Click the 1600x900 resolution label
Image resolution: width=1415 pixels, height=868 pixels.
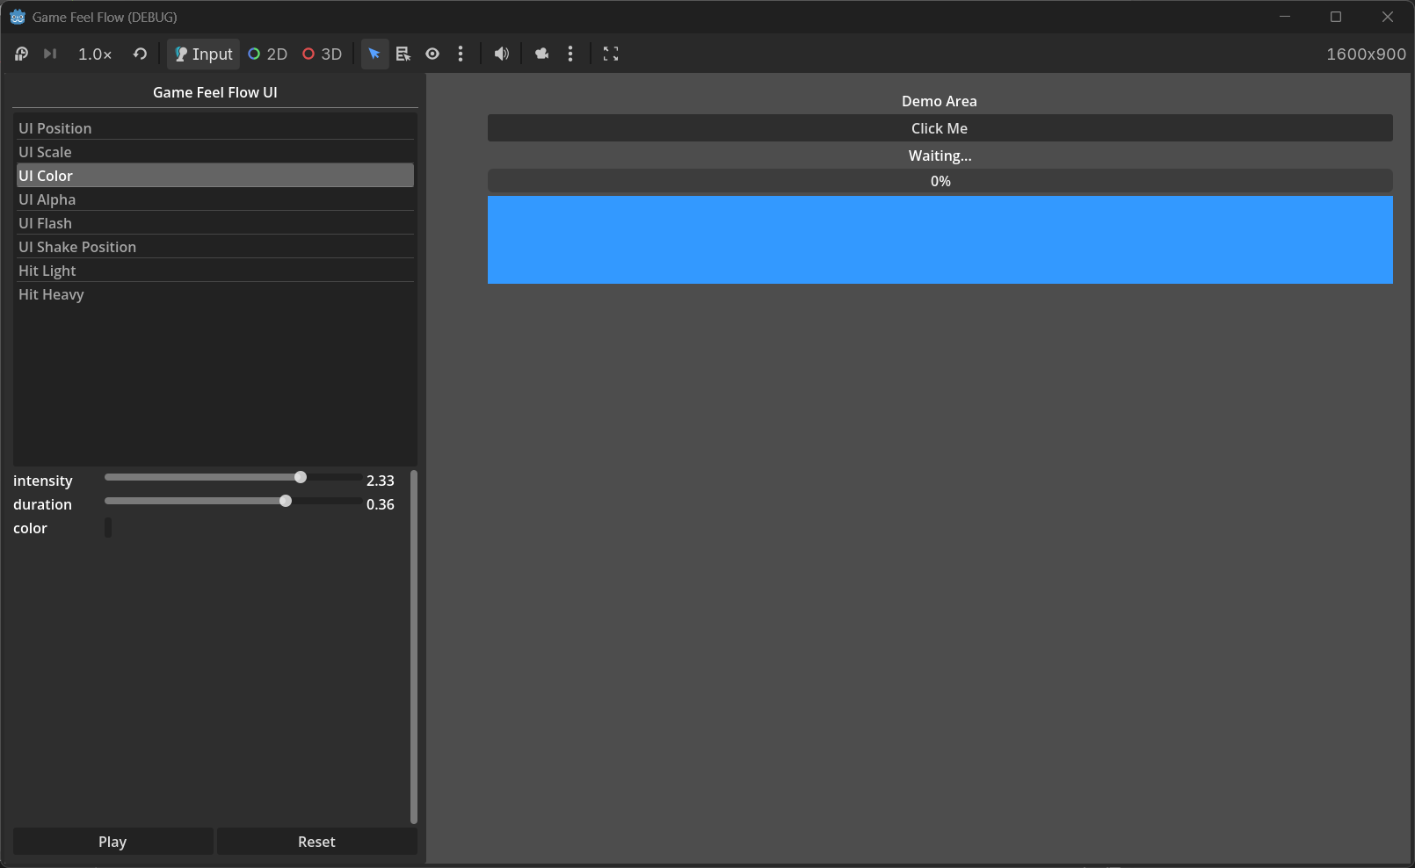tap(1366, 54)
